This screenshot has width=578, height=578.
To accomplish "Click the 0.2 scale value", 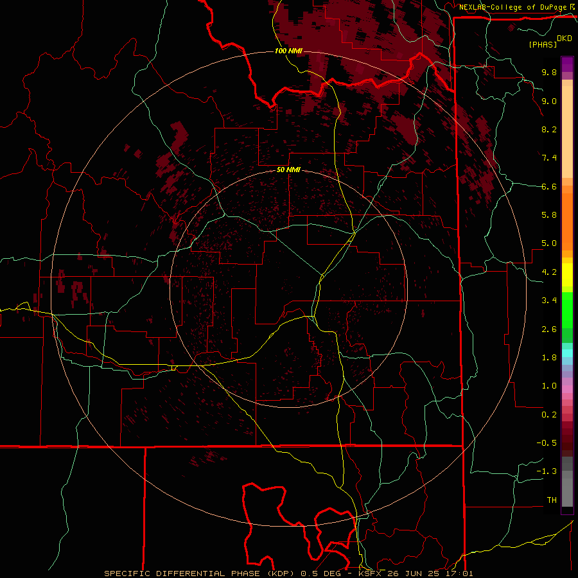I will tap(549, 415).
